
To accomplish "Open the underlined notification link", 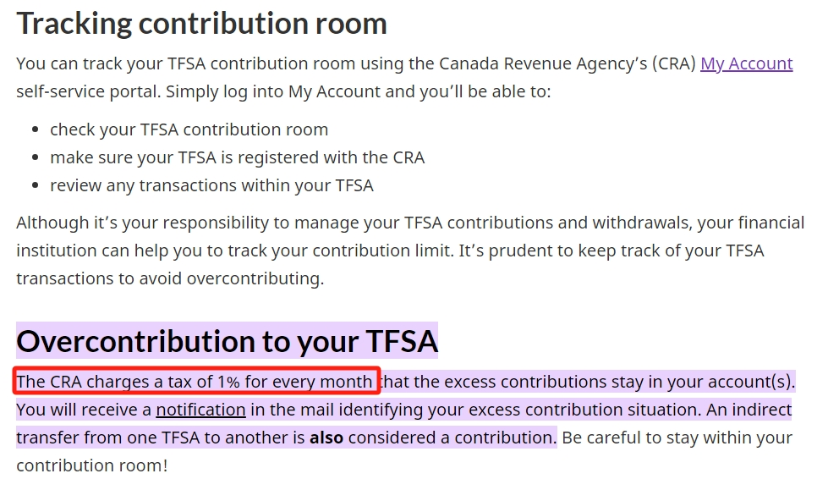I will (x=200, y=410).
